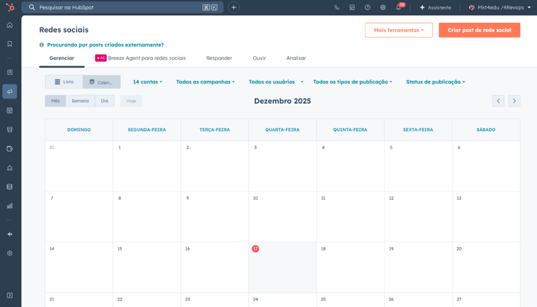Open the Assistente button in the top bar
The height and width of the screenshot is (307, 537).
coord(435,7)
